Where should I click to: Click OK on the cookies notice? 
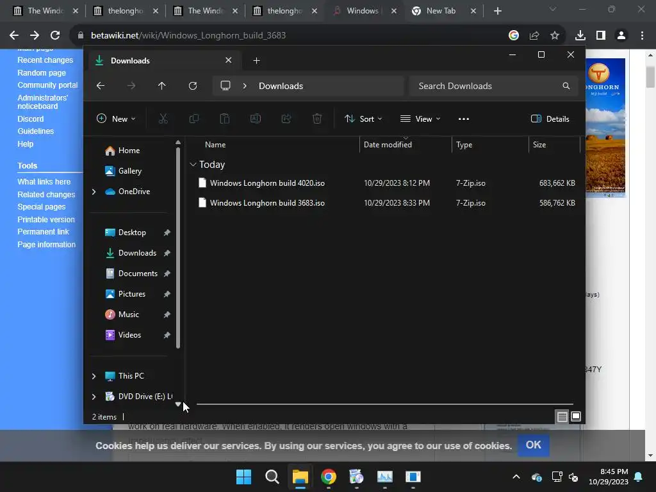click(534, 445)
